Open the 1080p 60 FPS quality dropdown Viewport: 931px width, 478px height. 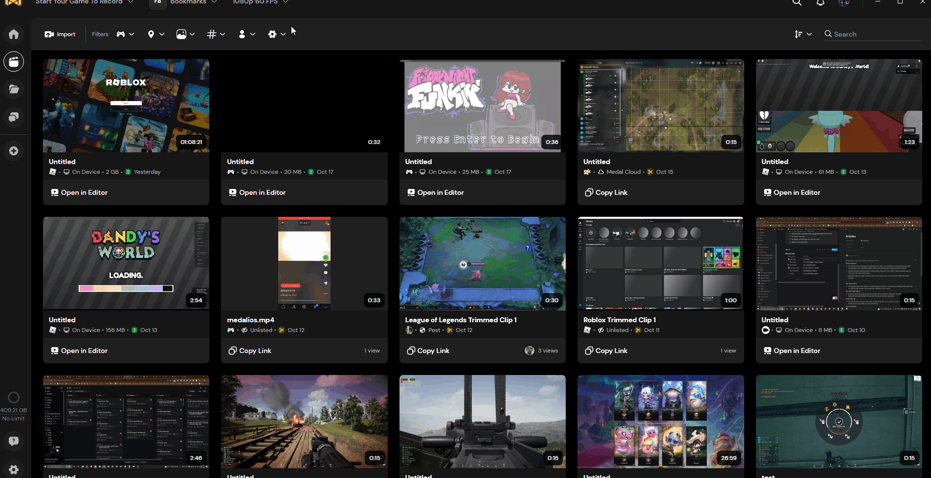click(x=261, y=2)
